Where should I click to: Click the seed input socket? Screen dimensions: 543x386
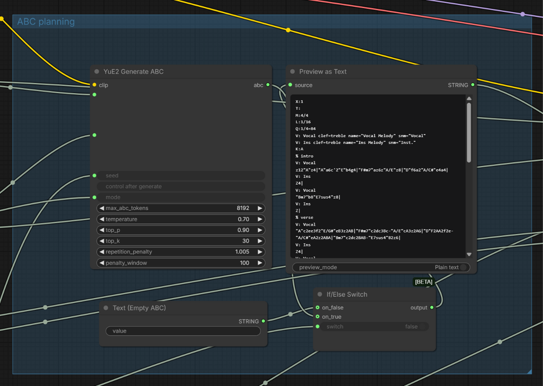point(94,176)
